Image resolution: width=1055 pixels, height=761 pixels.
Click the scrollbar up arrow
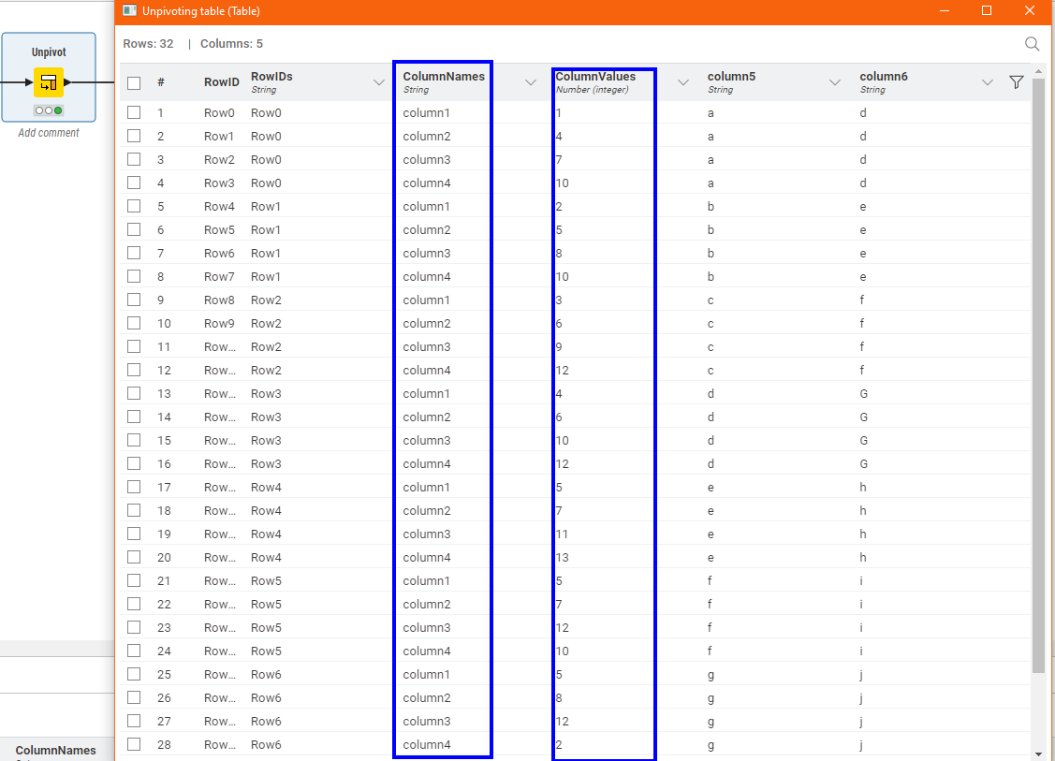(1038, 70)
